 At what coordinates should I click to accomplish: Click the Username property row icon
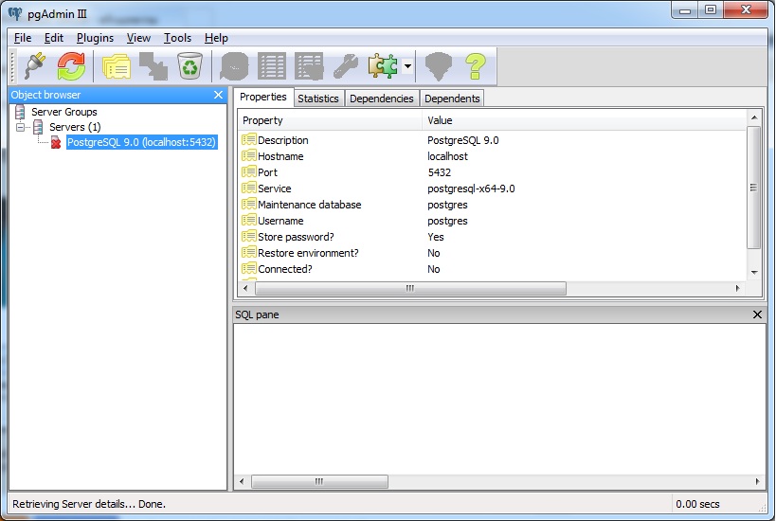point(249,220)
